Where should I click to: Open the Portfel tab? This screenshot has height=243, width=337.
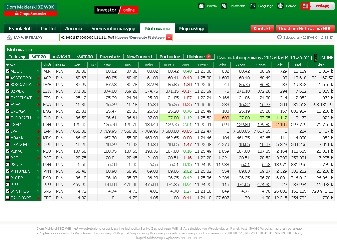(48, 28)
